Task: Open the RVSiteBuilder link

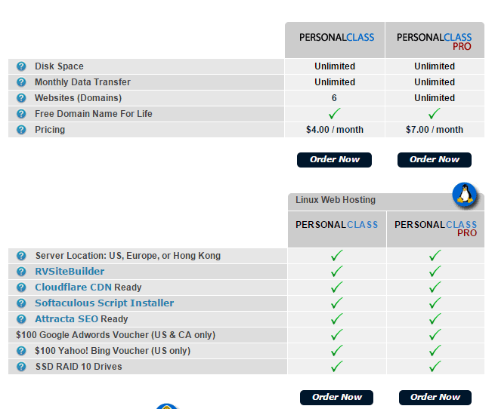Action: point(70,271)
